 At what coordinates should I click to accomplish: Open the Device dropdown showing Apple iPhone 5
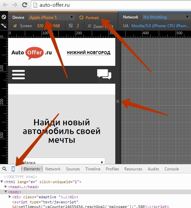coord(52,17)
